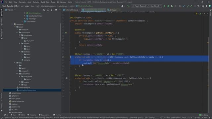Expand the tags folder
The height and width of the screenshot is (119, 212).
(x=20, y=85)
